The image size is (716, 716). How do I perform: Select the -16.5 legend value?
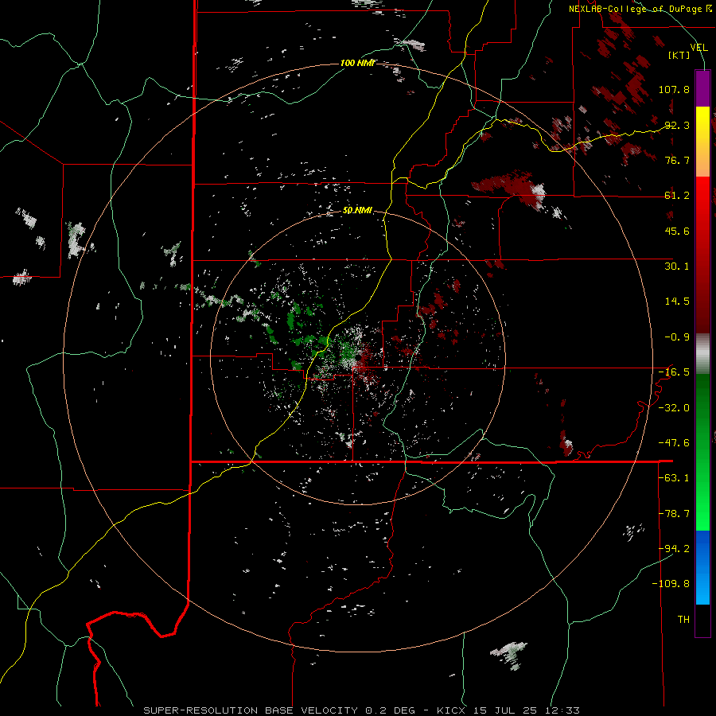[x=674, y=372]
